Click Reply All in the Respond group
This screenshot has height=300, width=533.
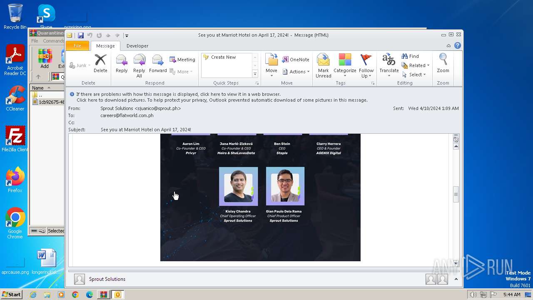[139, 66]
